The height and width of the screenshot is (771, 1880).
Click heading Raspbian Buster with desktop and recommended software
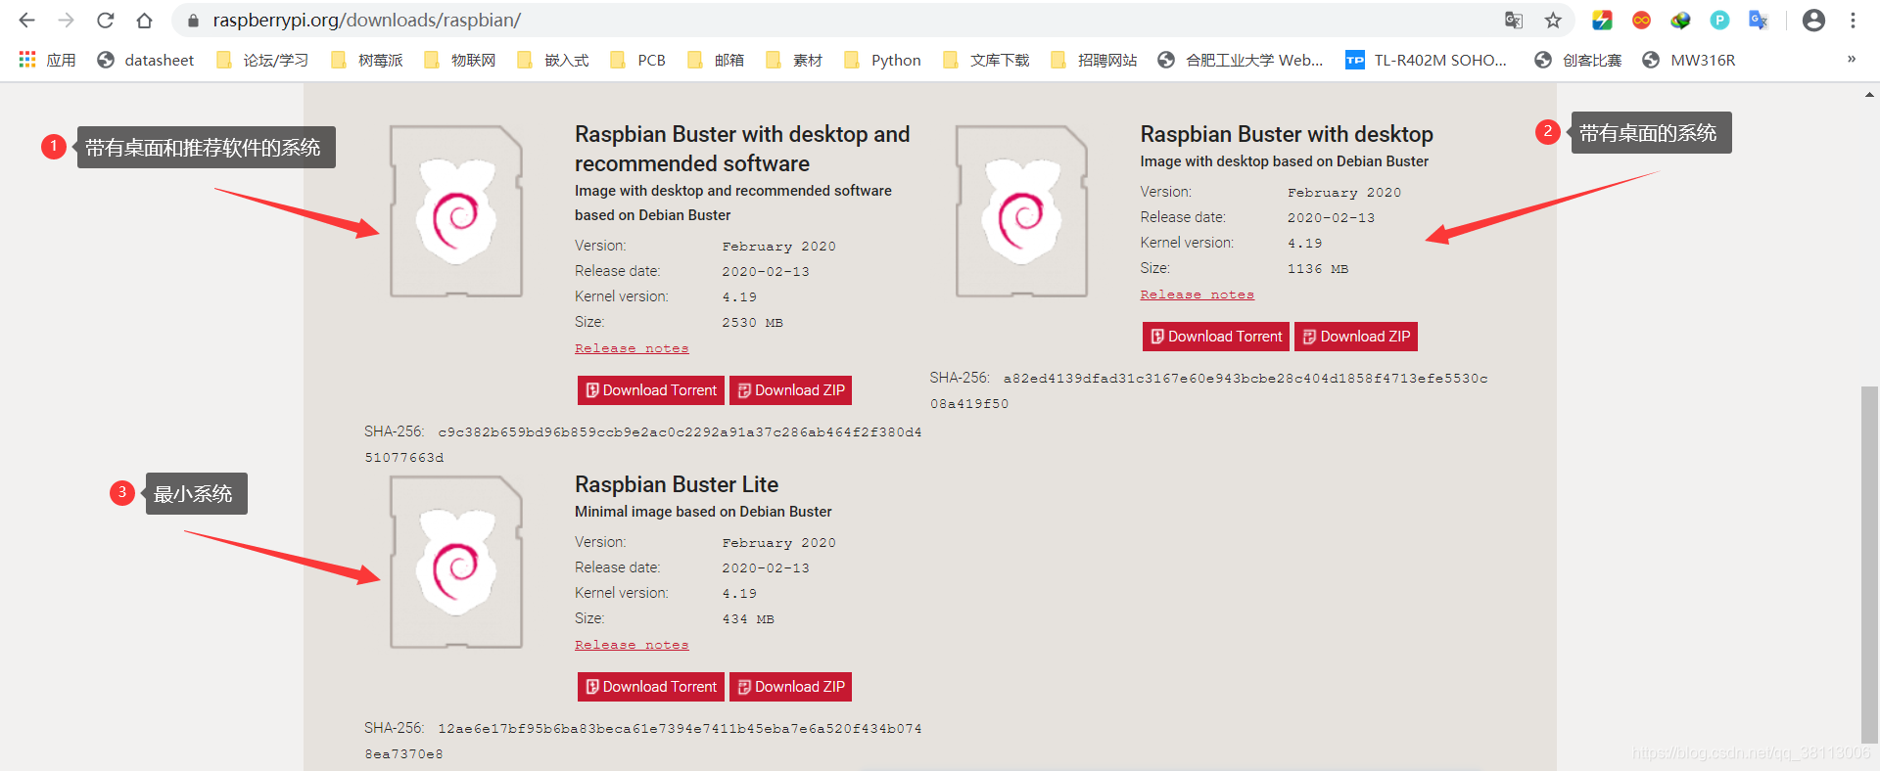click(742, 149)
